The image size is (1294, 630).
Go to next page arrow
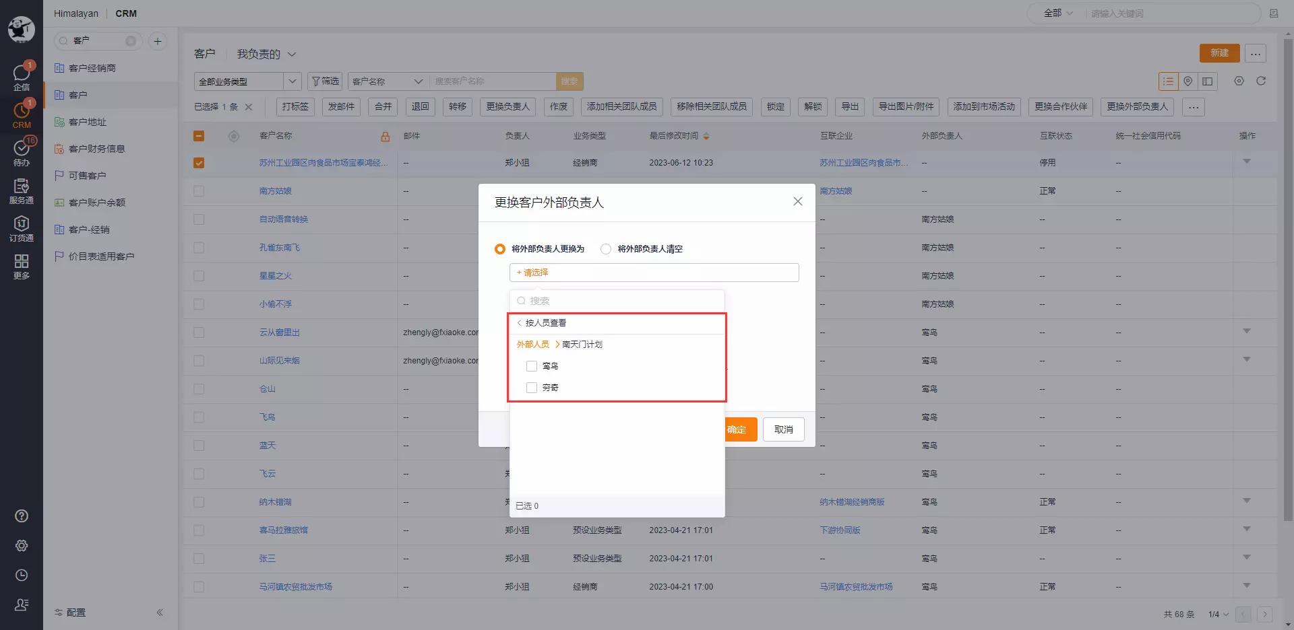[1265, 615]
